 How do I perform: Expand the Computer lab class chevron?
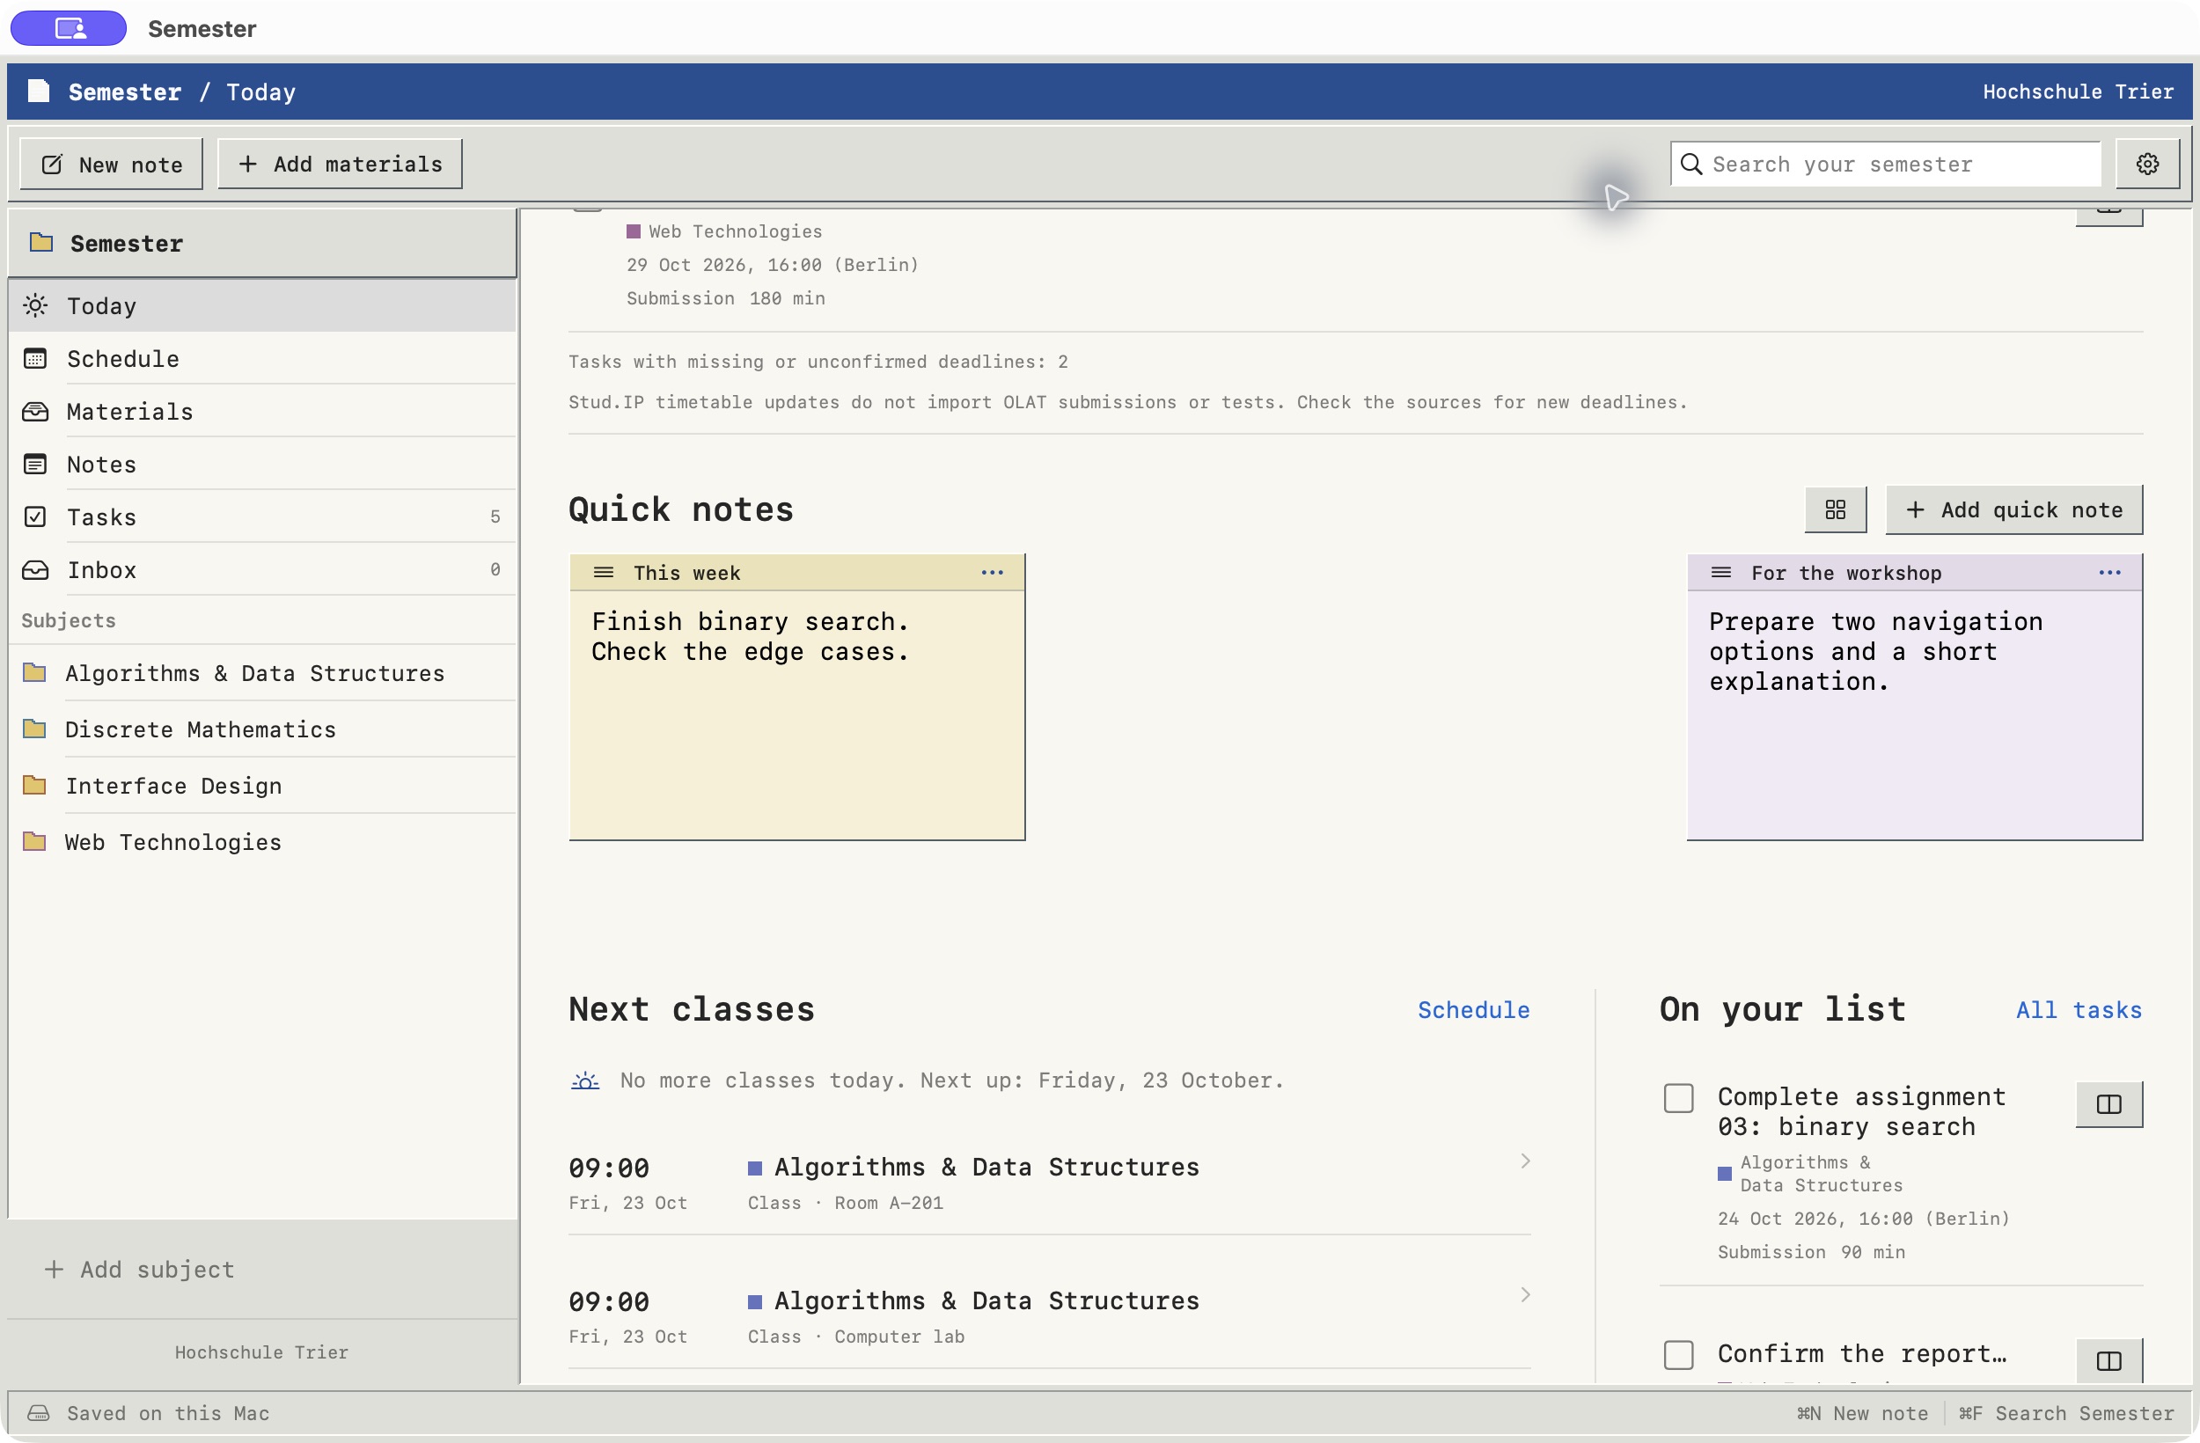pos(1525,1295)
